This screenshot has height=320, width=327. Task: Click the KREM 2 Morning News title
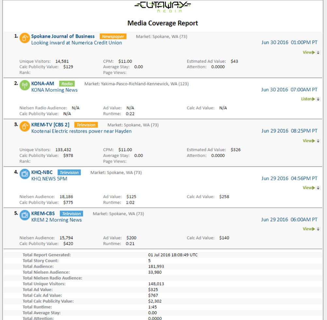point(56,220)
